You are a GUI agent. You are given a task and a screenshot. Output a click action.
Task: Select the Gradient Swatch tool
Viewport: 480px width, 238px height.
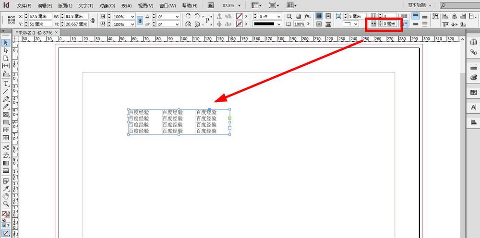(6, 163)
